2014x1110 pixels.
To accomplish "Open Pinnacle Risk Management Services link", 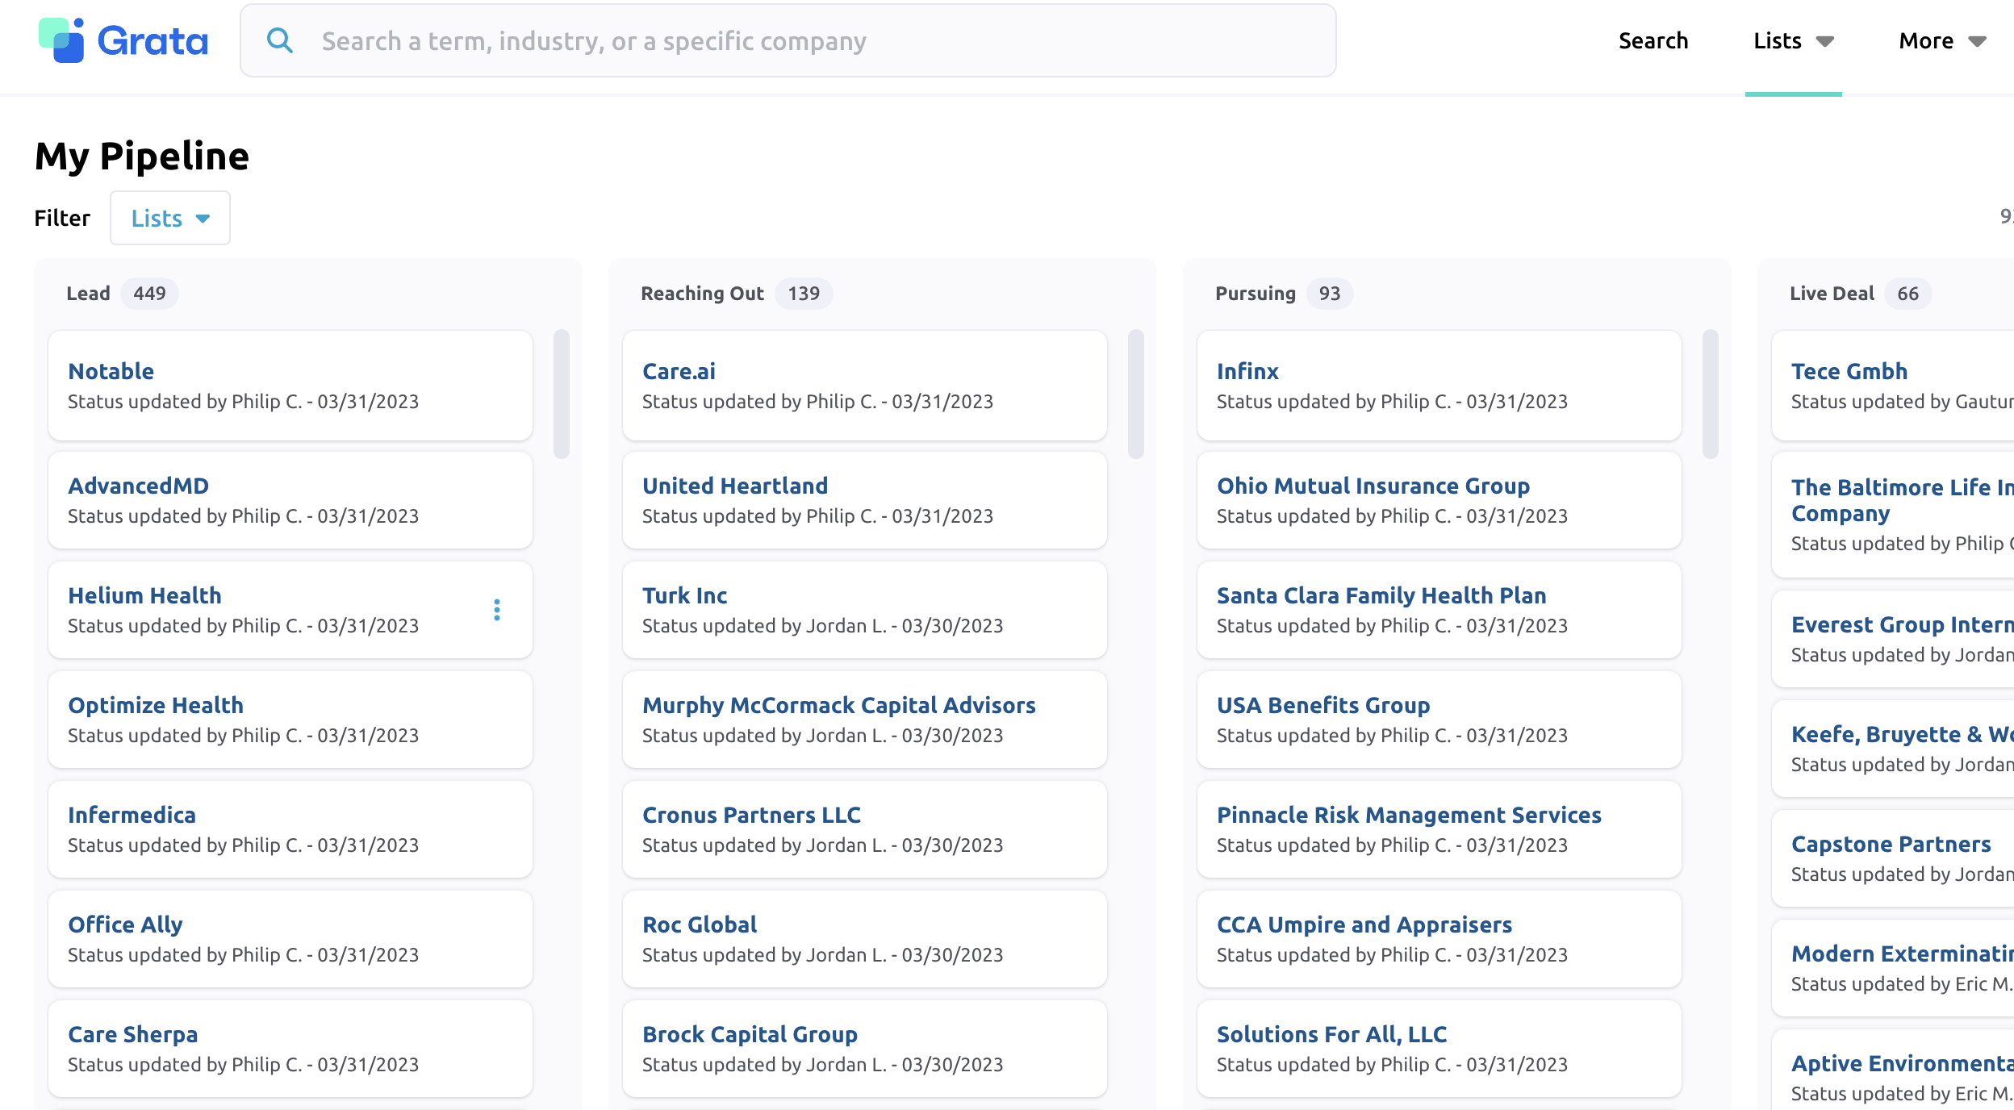I will point(1409,815).
